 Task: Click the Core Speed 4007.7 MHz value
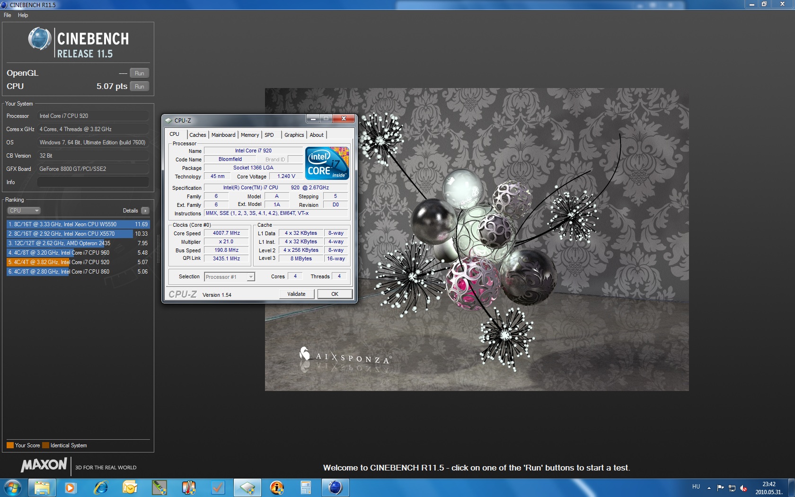(226, 233)
